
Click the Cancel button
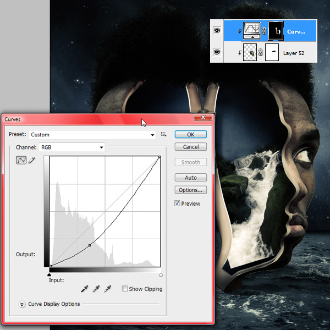(191, 147)
